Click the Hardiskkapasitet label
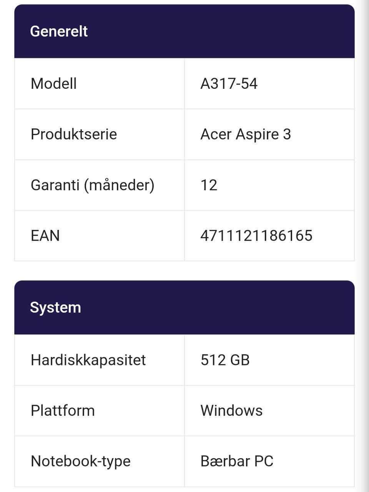 (x=88, y=360)
